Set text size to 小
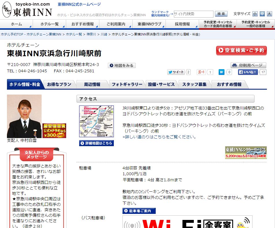Image resolution: width=275 pixels, height=228 pixels. pos(255,14)
